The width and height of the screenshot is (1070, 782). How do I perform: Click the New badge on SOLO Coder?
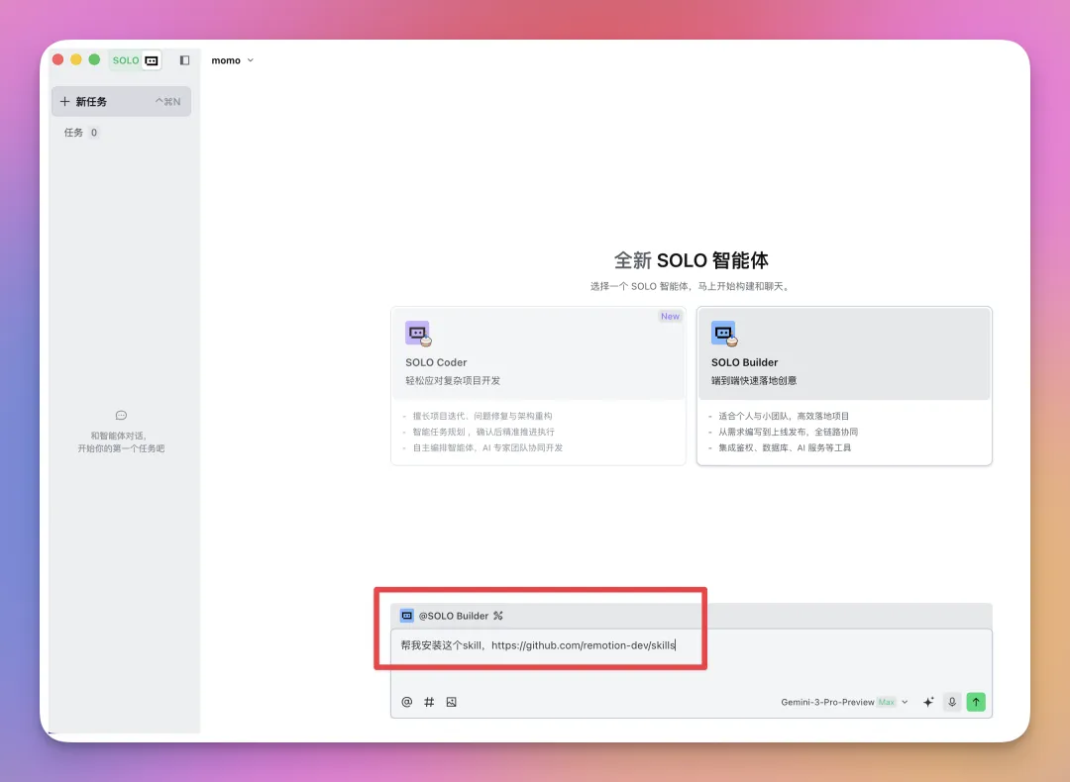coord(670,317)
